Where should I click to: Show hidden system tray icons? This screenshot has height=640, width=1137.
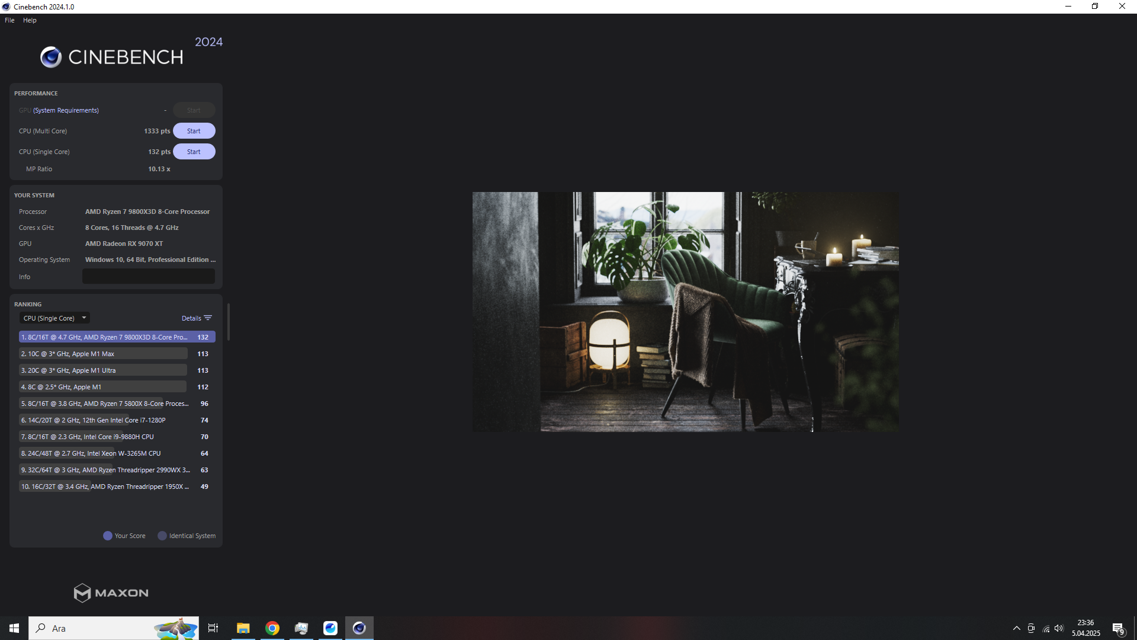pos(1017,628)
